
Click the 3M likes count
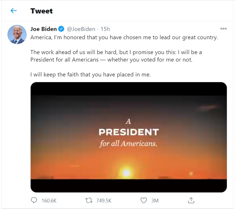point(155,200)
